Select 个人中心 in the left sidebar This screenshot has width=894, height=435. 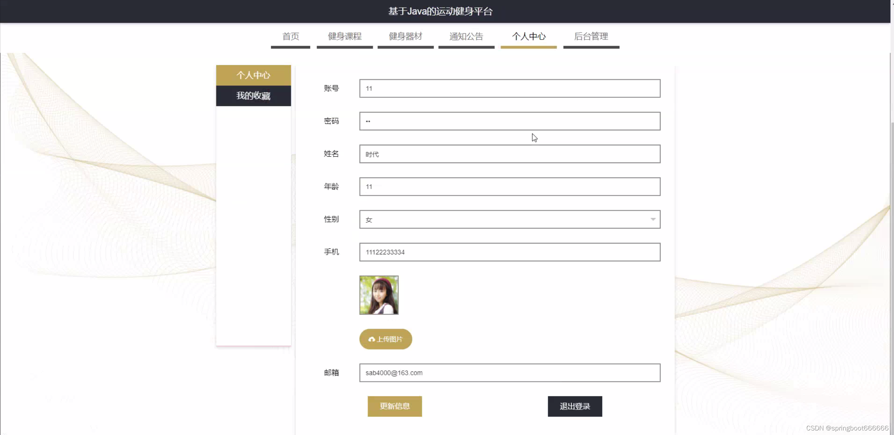coord(253,75)
